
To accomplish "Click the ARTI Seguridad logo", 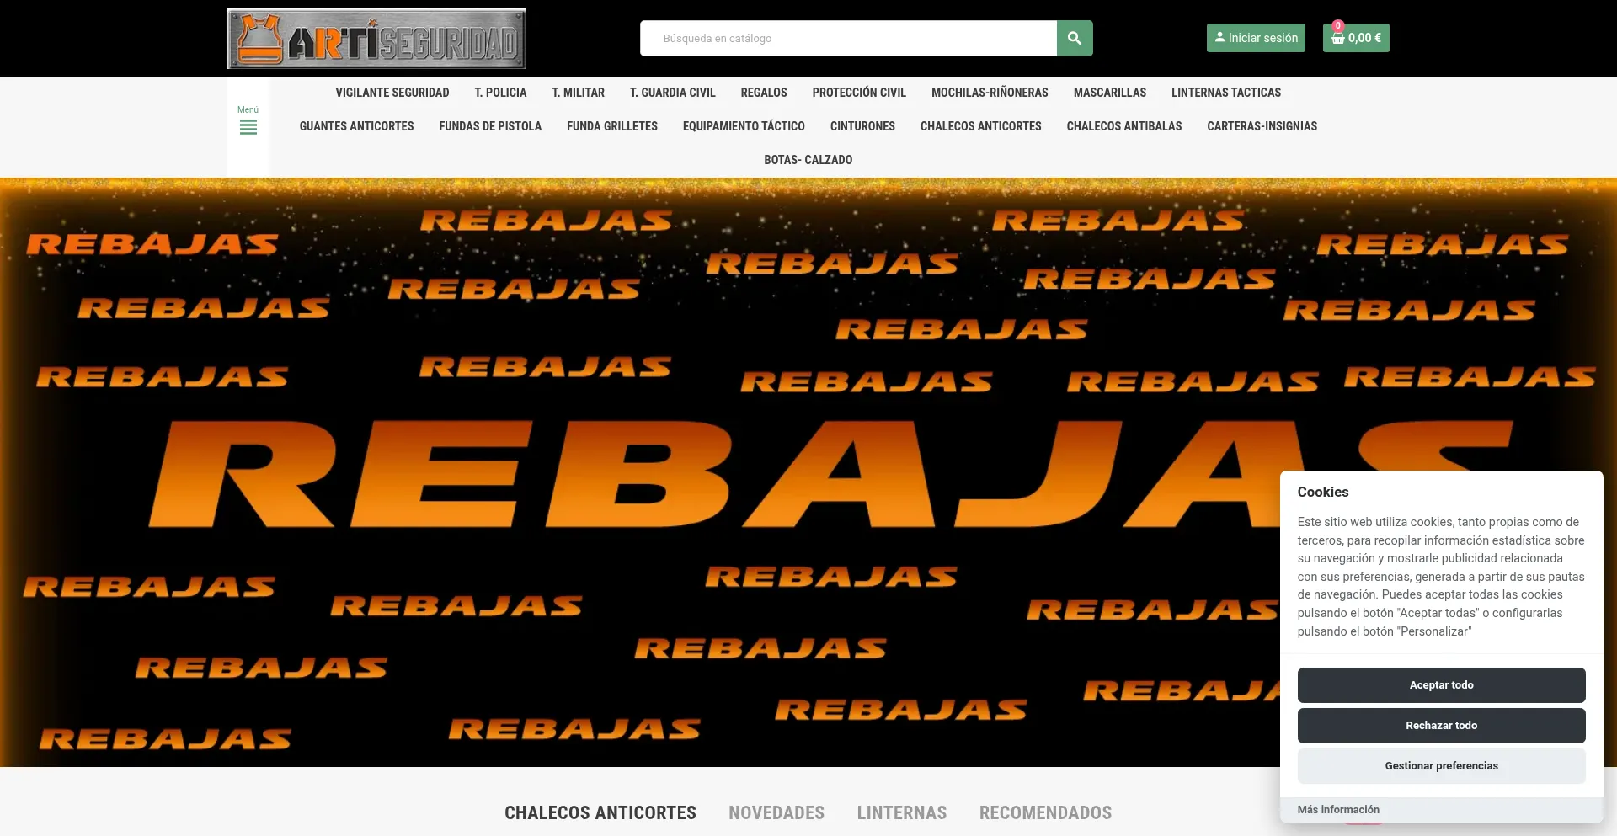I will pyautogui.click(x=376, y=38).
